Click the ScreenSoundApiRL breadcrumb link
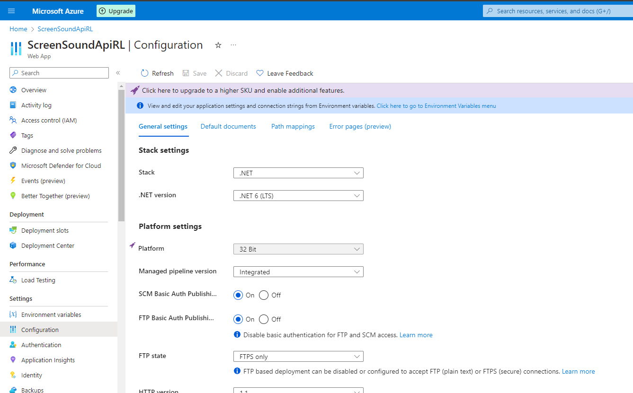 tap(65, 29)
